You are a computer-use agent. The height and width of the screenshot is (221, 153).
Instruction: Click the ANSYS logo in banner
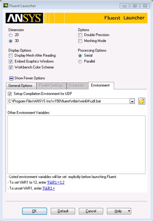coord(24,18)
